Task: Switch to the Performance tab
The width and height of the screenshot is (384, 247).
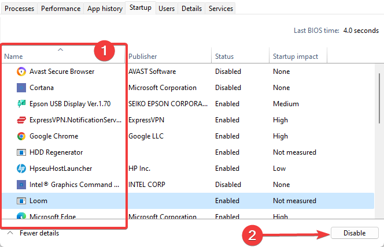Action: (61, 9)
